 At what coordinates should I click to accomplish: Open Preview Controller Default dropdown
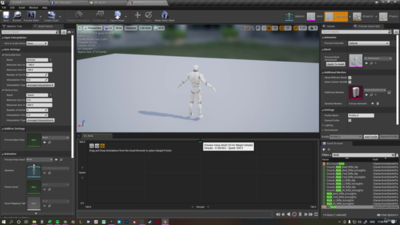[x=369, y=43]
